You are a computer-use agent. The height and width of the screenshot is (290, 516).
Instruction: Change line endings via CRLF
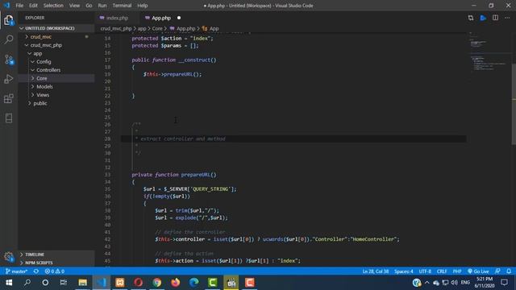pyautogui.click(x=442, y=271)
